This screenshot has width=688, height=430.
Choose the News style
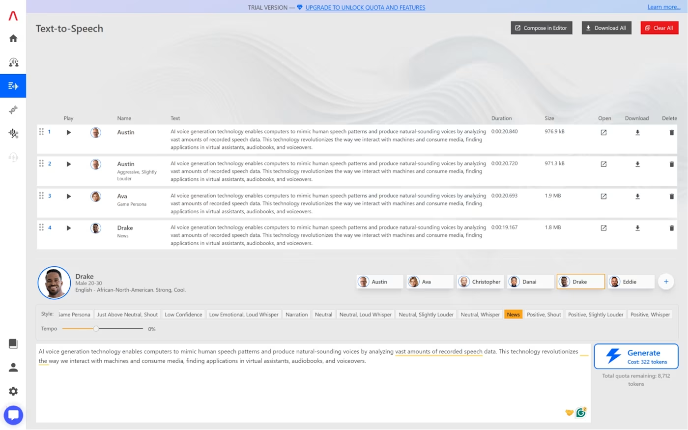(x=514, y=315)
